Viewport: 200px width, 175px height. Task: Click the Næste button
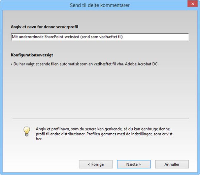click(x=133, y=164)
